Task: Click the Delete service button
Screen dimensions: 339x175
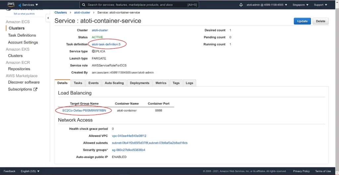Action: click(320, 21)
